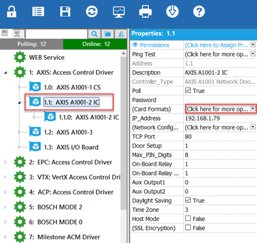
Task: Expand the 5: BOSCH MODE 2 node
Action: point(5,207)
